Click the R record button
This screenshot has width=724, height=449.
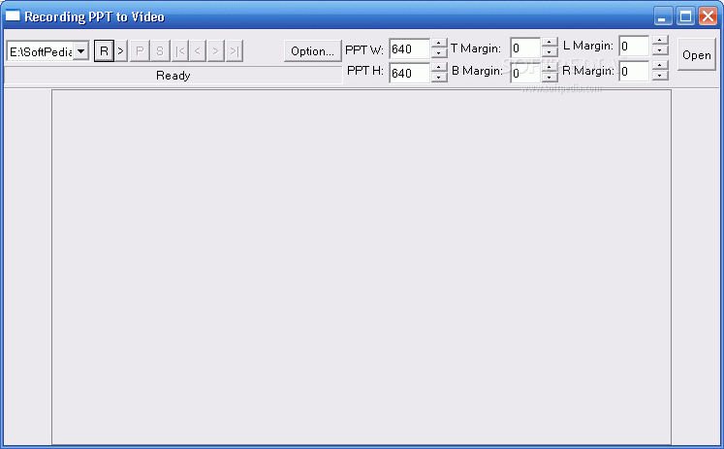[104, 50]
